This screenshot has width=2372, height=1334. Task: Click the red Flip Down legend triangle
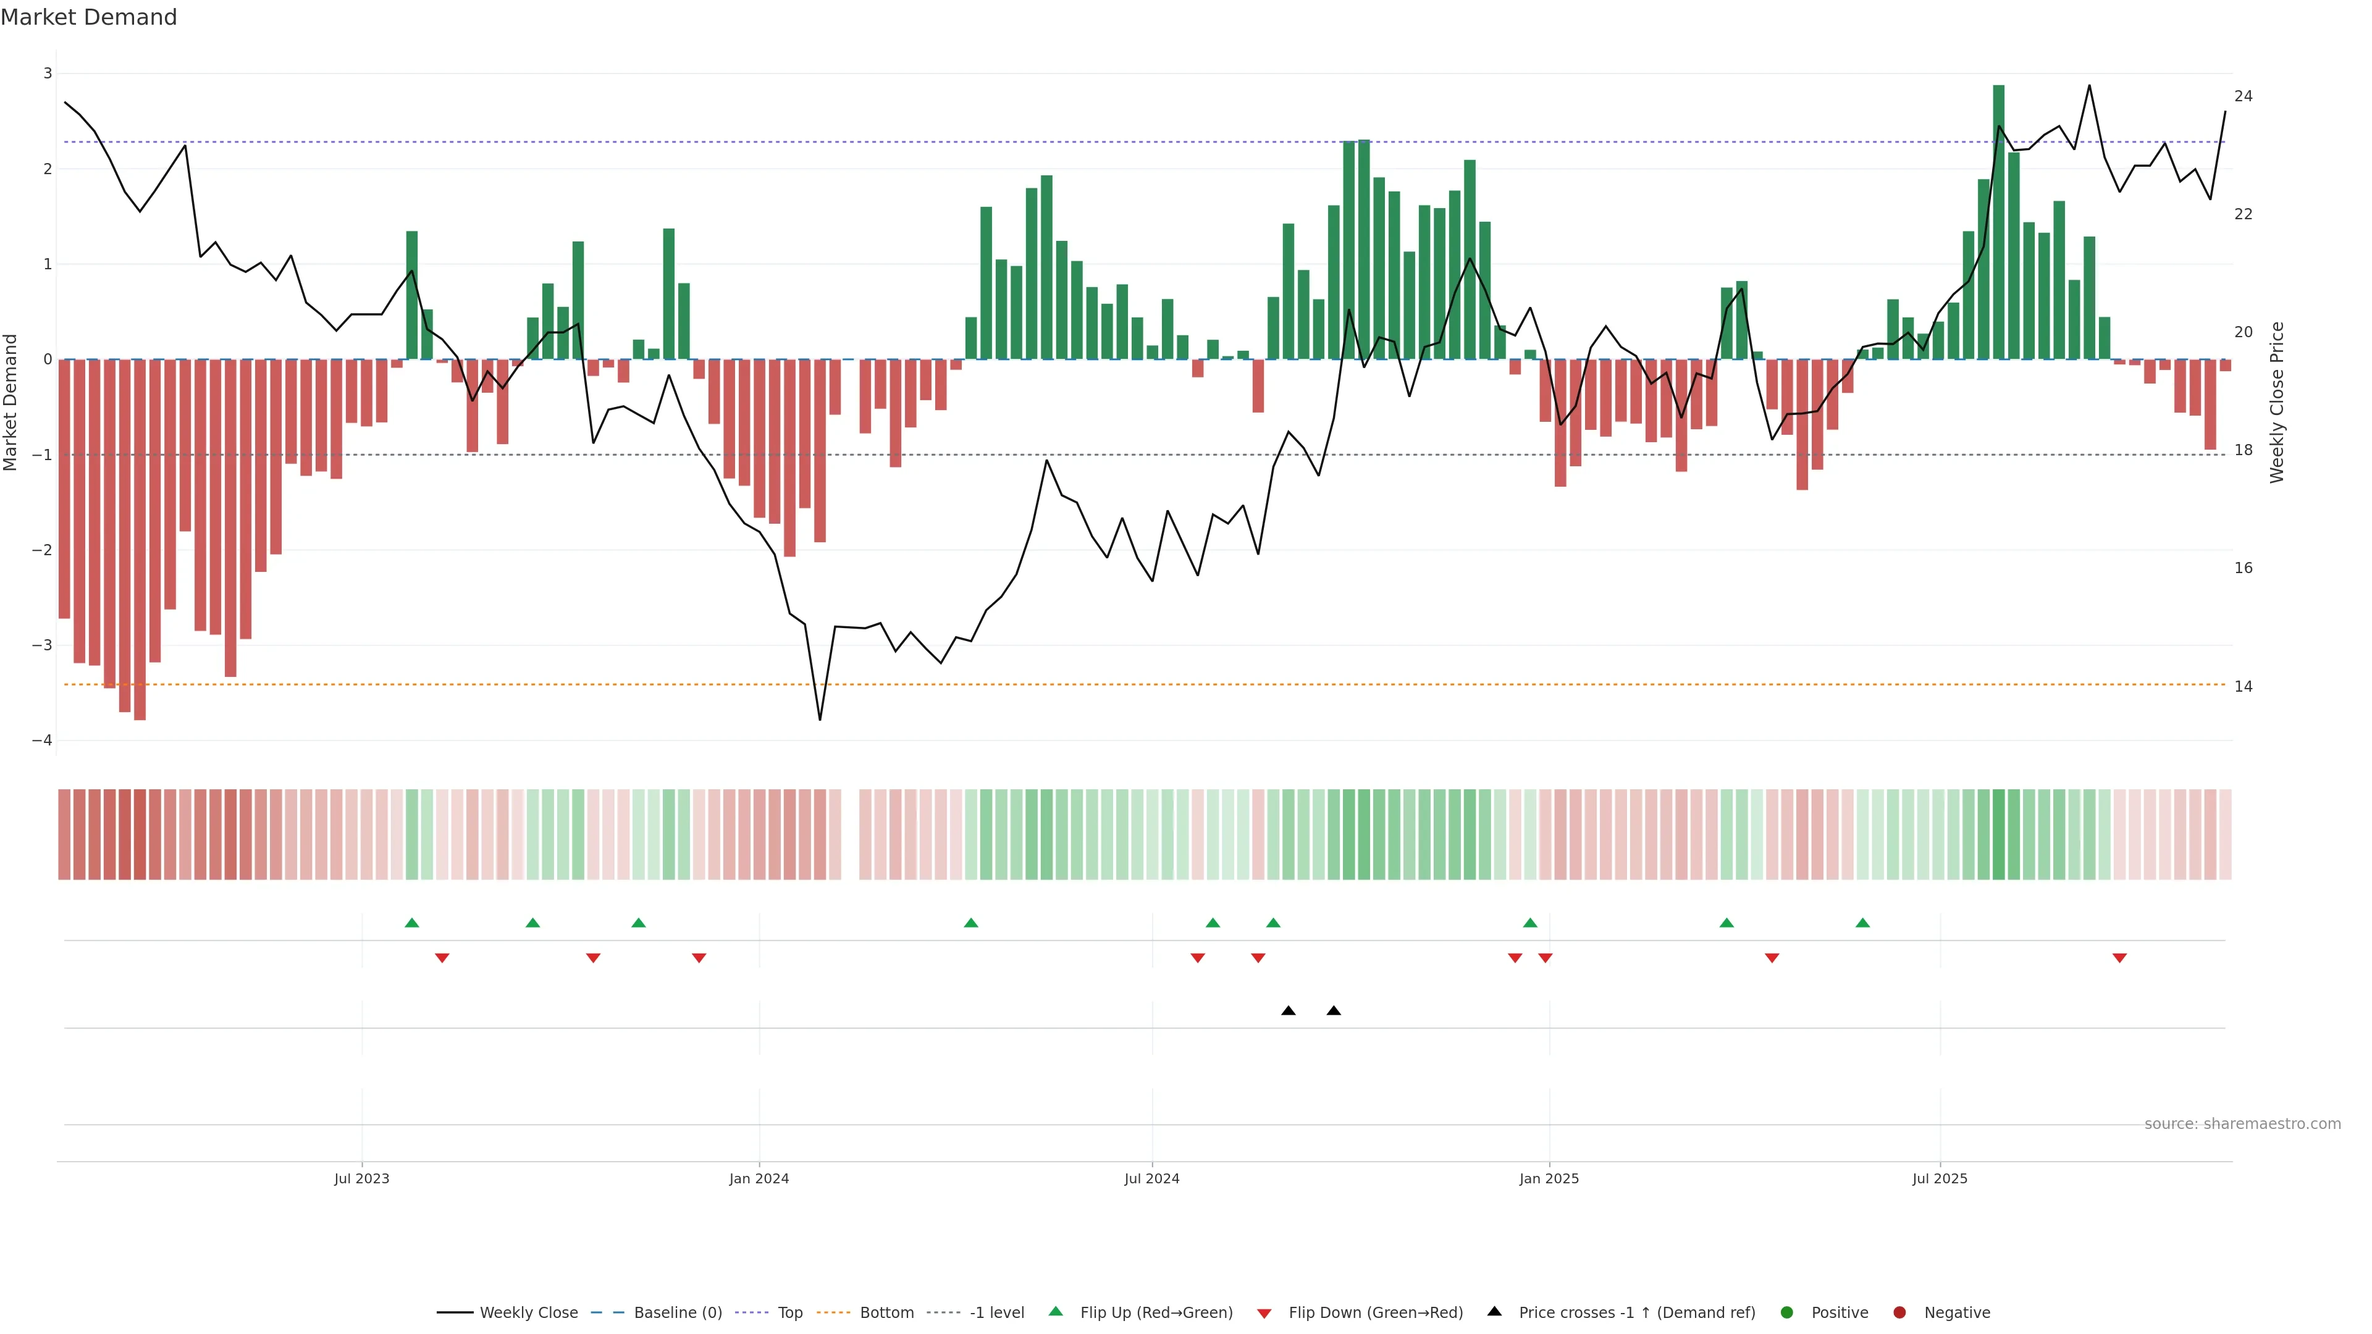point(1264,1313)
